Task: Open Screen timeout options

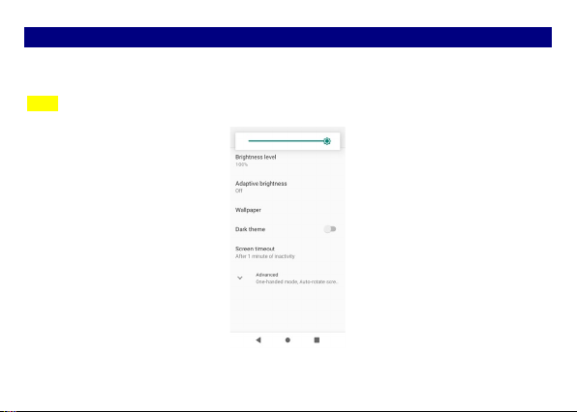Action: [288, 252]
